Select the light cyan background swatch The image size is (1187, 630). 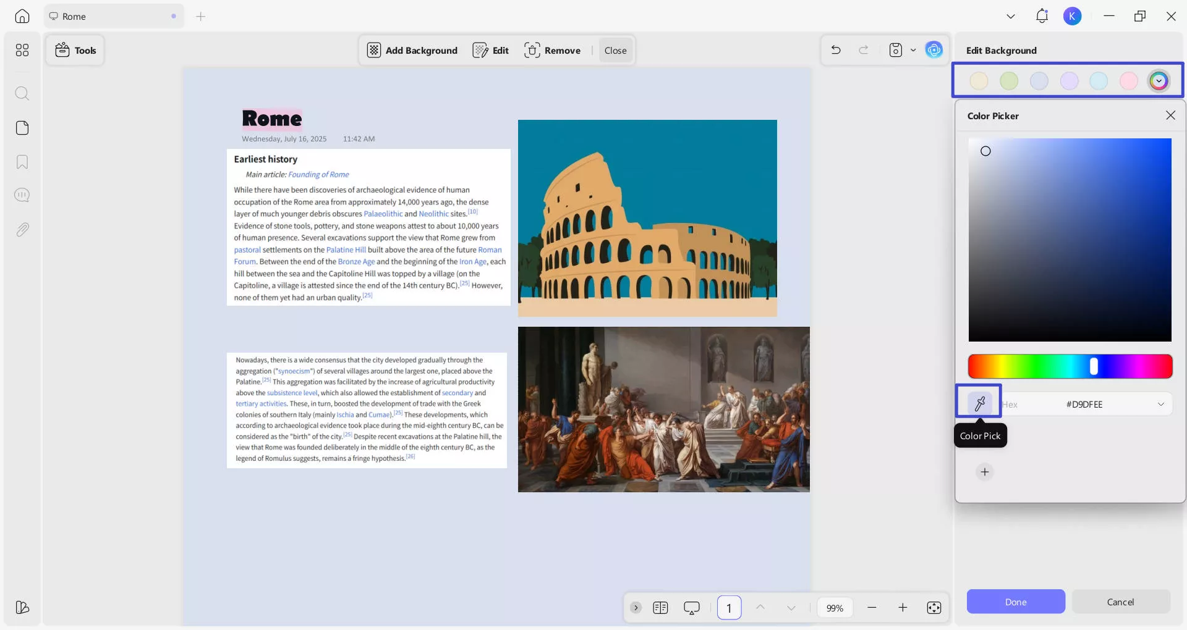1099,81
